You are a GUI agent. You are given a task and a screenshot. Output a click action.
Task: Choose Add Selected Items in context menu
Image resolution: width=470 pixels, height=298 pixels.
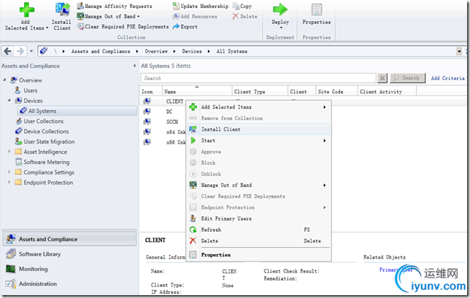[x=258, y=107]
